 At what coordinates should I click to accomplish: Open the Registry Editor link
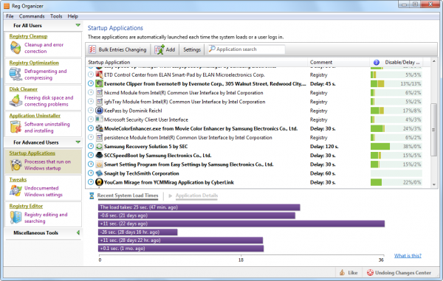pos(26,206)
